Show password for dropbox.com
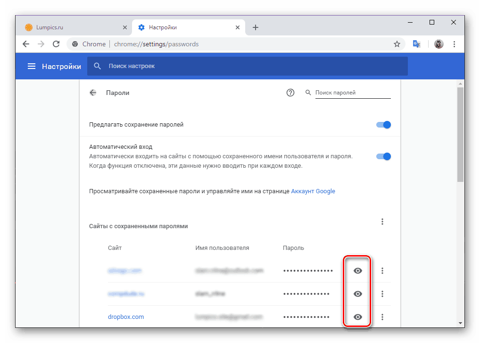This screenshot has width=480, height=343. click(358, 317)
